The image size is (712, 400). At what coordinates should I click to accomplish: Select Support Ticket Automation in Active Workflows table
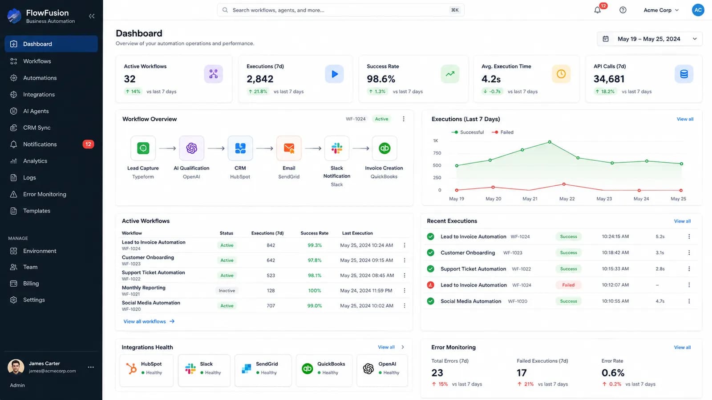pyautogui.click(x=153, y=272)
